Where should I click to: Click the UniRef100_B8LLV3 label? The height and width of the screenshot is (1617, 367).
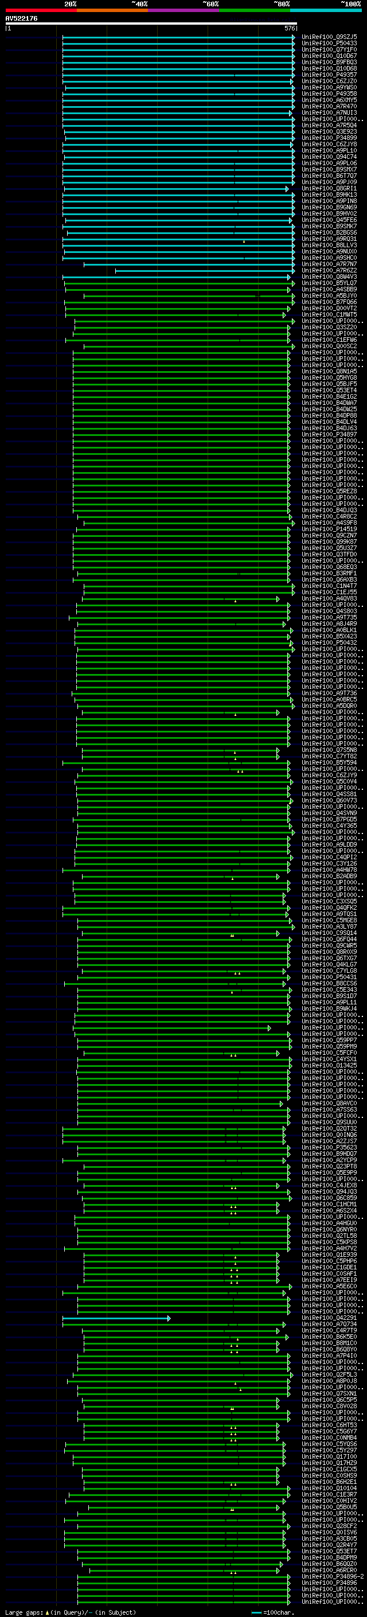click(x=329, y=245)
